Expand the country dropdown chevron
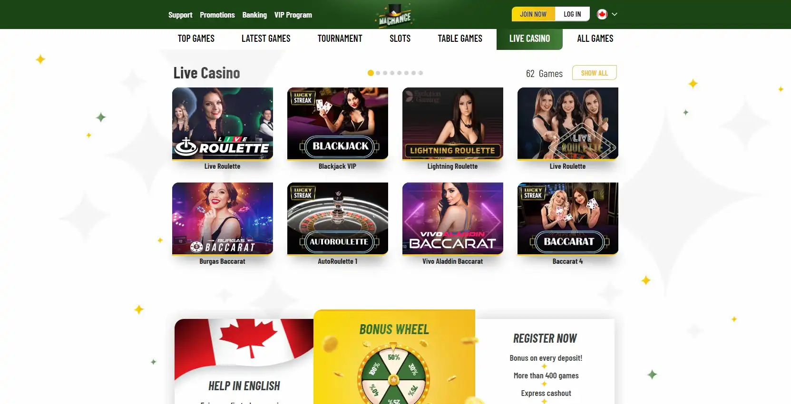 (x=615, y=14)
